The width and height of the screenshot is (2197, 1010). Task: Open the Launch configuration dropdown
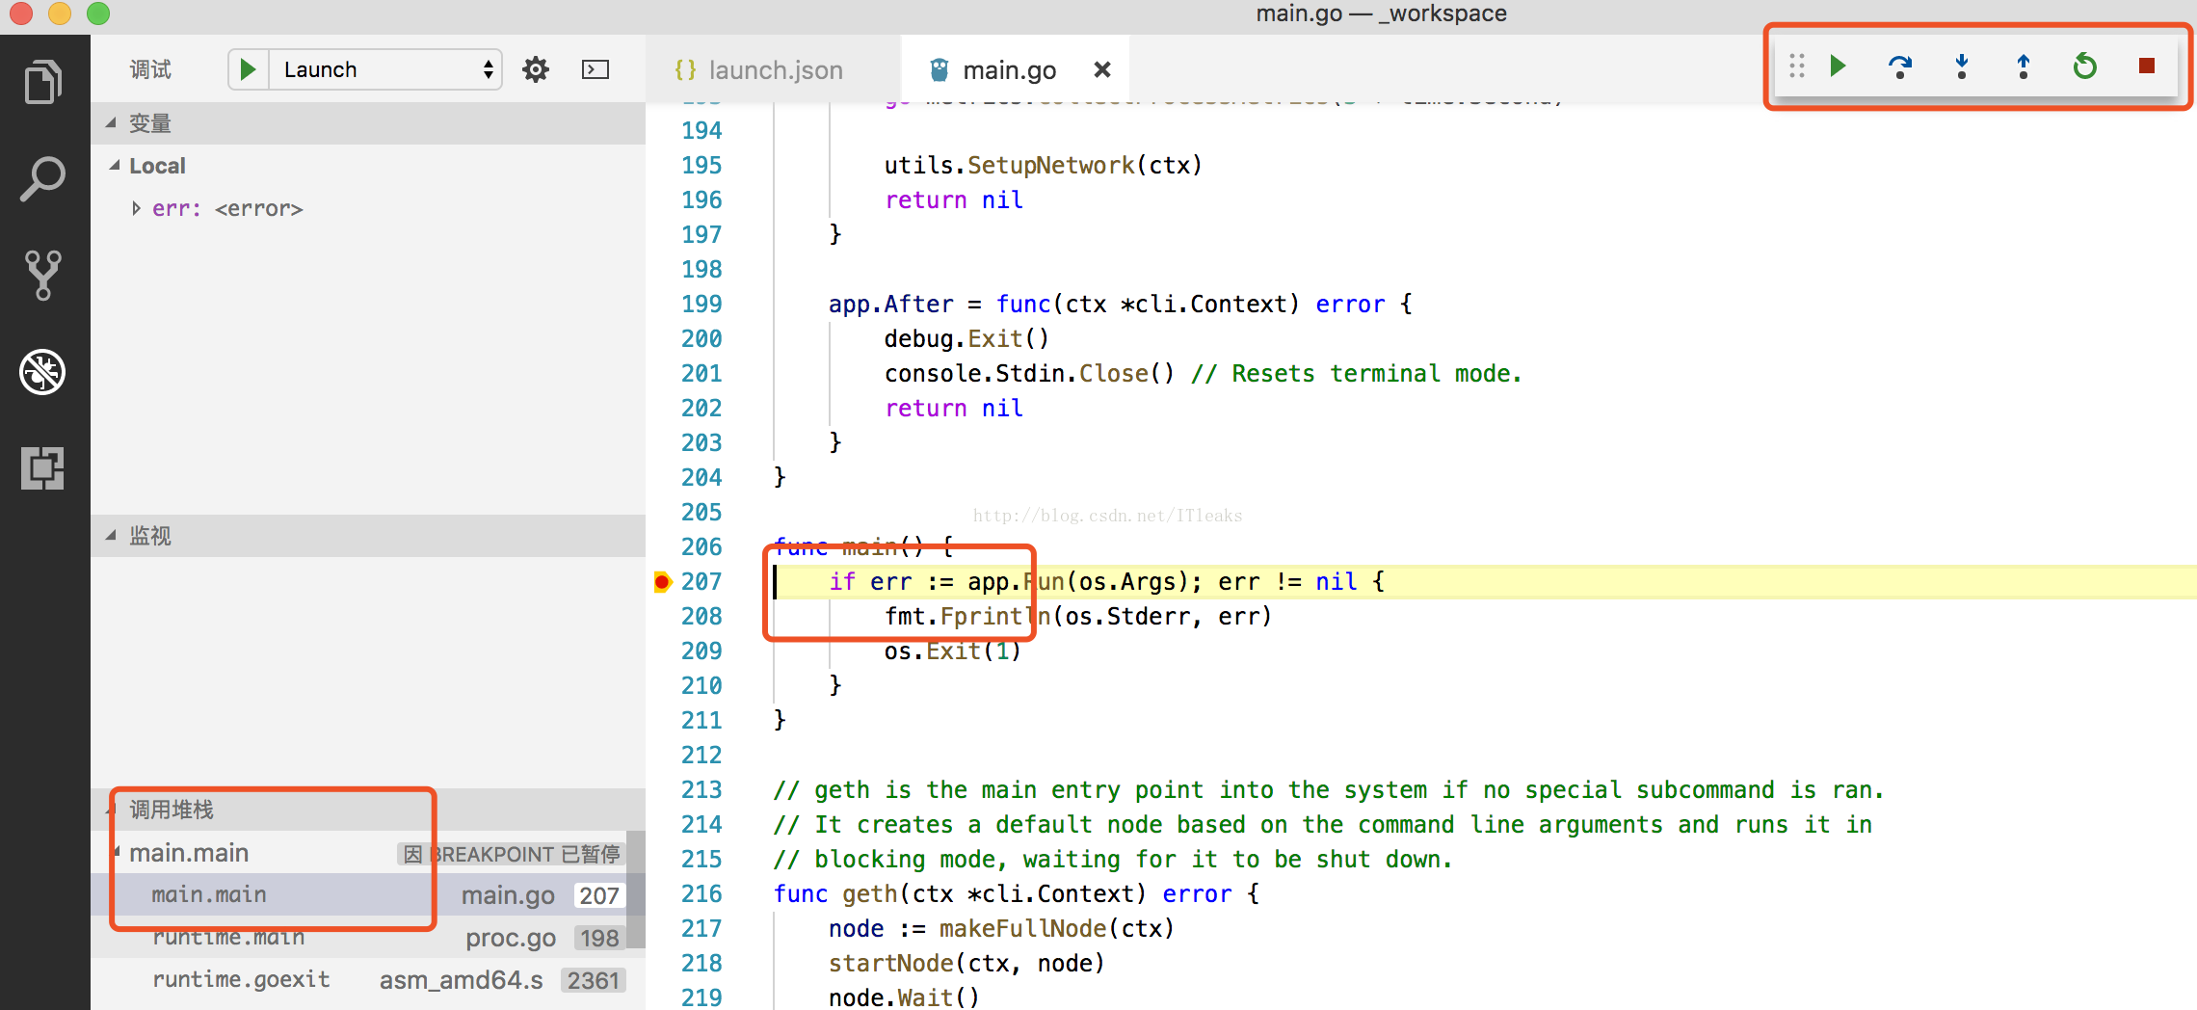coord(385,69)
